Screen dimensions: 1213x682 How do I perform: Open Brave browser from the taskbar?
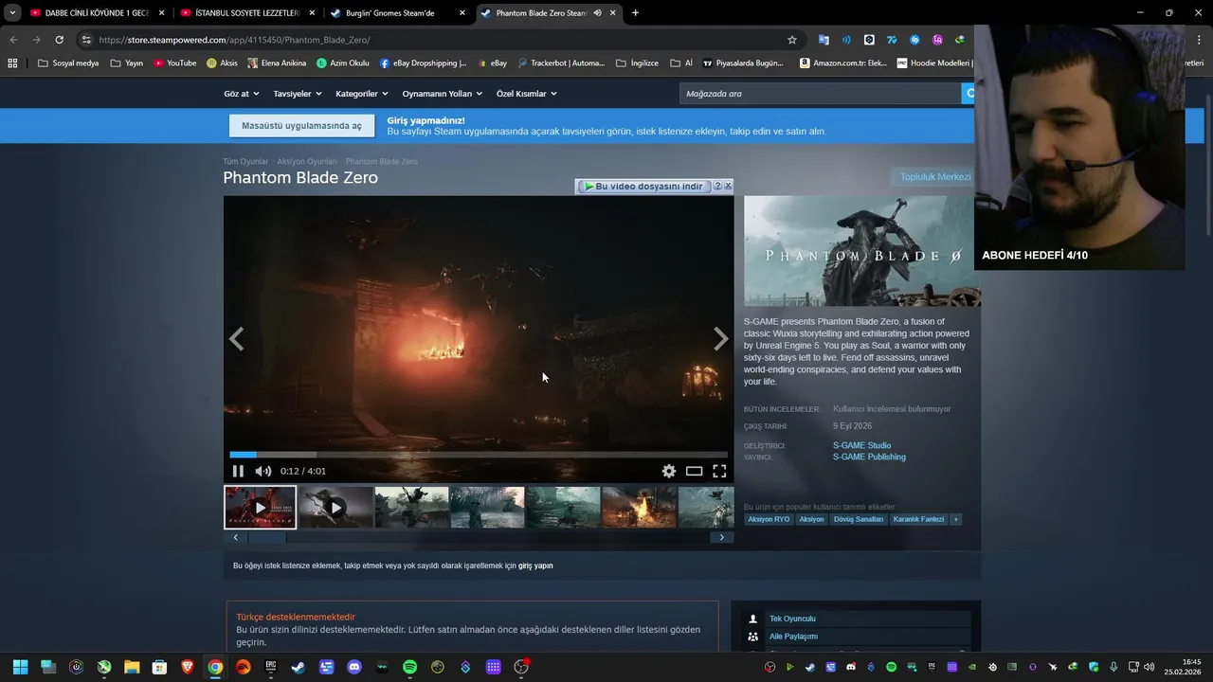coord(188,667)
